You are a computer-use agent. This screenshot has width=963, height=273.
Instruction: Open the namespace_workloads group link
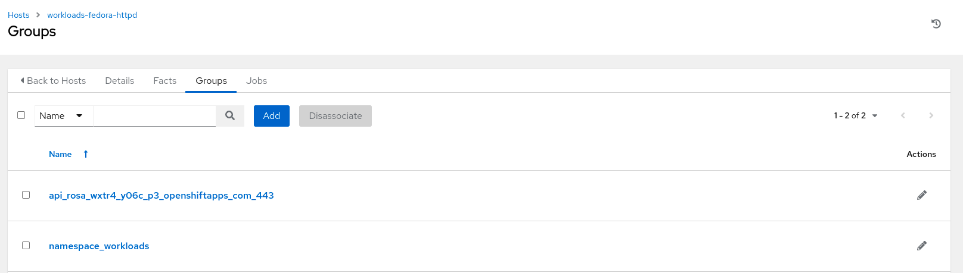99,246
